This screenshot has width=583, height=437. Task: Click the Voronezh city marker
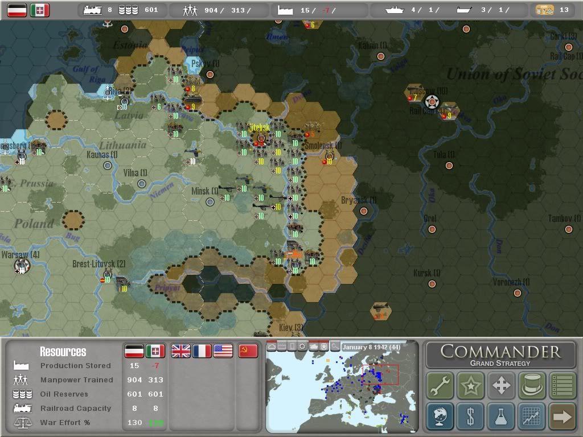point(517,293)
